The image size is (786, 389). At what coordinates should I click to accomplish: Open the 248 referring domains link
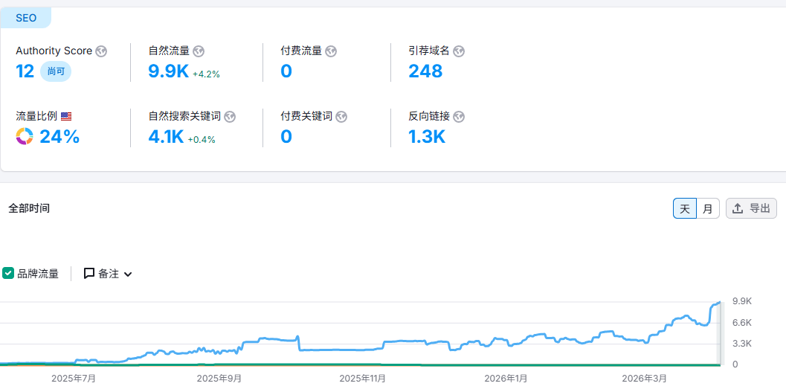[x=425, y=71]
